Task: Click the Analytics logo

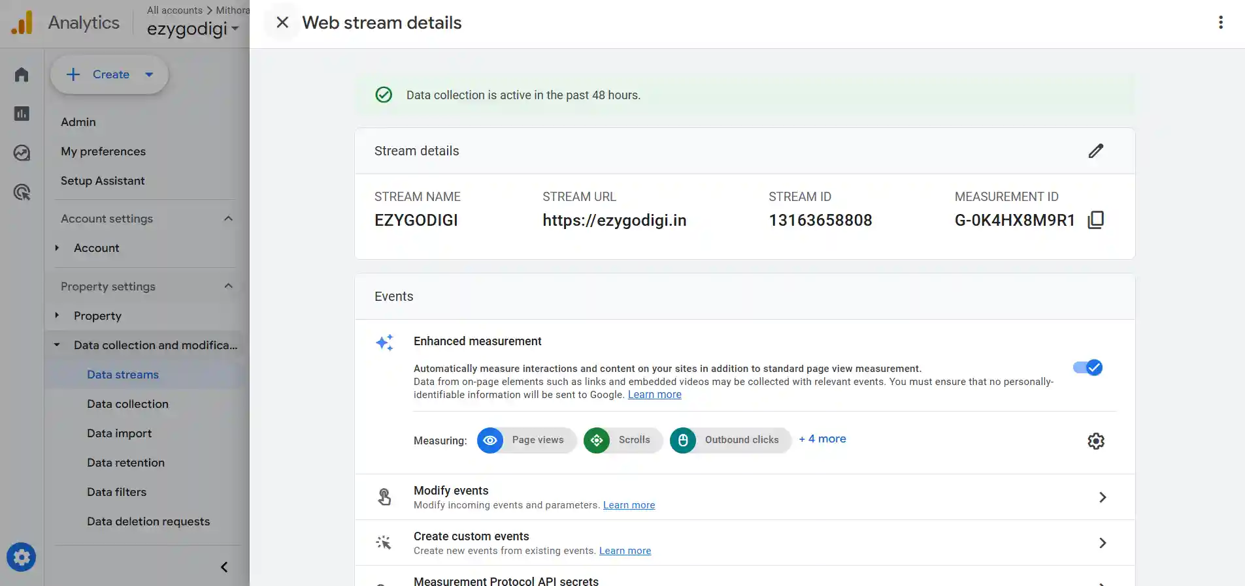Action: (22, 23)
